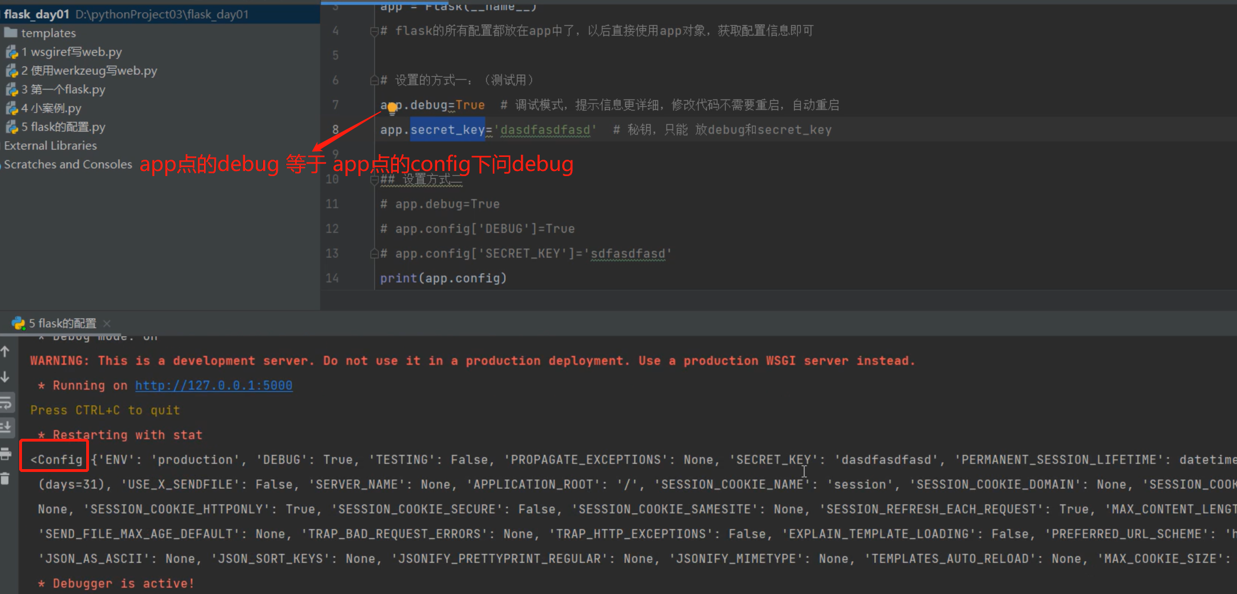Click scroll to end console icon

pyautogui.click(x=6, y=427)
